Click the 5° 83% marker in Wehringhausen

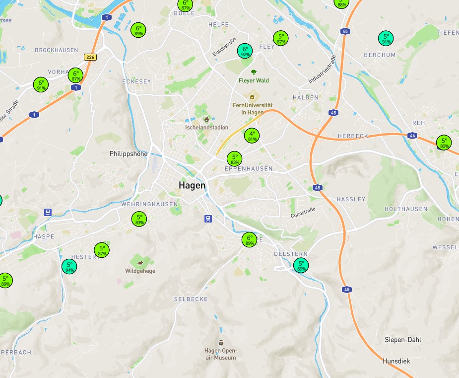coord(139,219)
